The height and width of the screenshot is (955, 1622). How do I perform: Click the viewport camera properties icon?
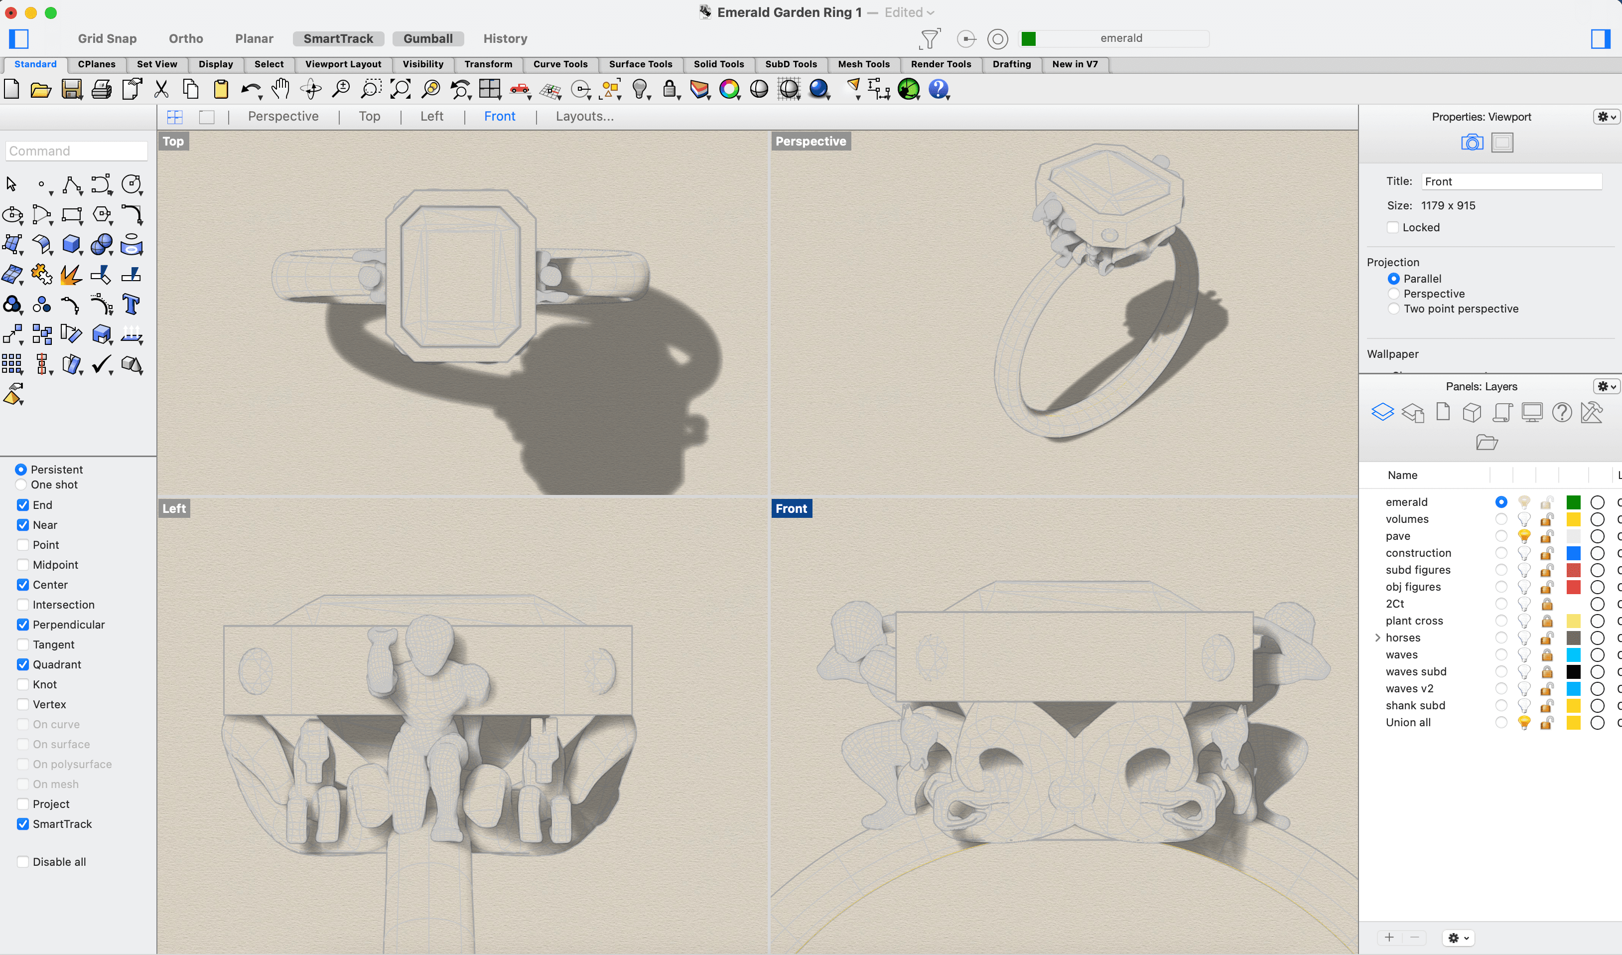[1472, 143]
